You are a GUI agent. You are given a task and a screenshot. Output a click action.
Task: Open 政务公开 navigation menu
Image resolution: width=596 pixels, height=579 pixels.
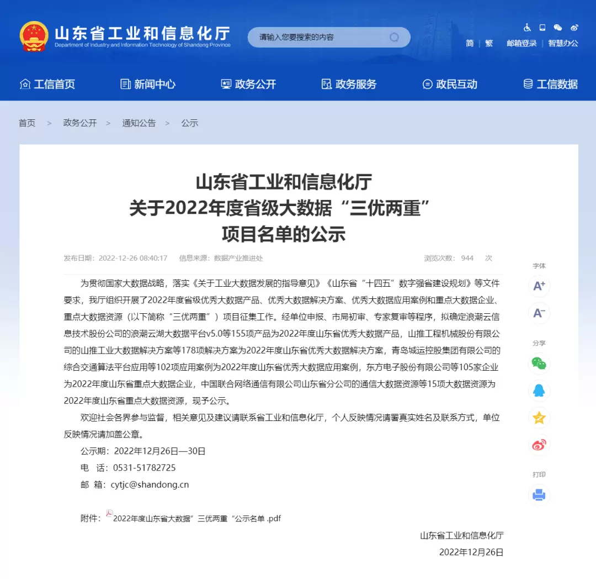[x=248, y=84]
